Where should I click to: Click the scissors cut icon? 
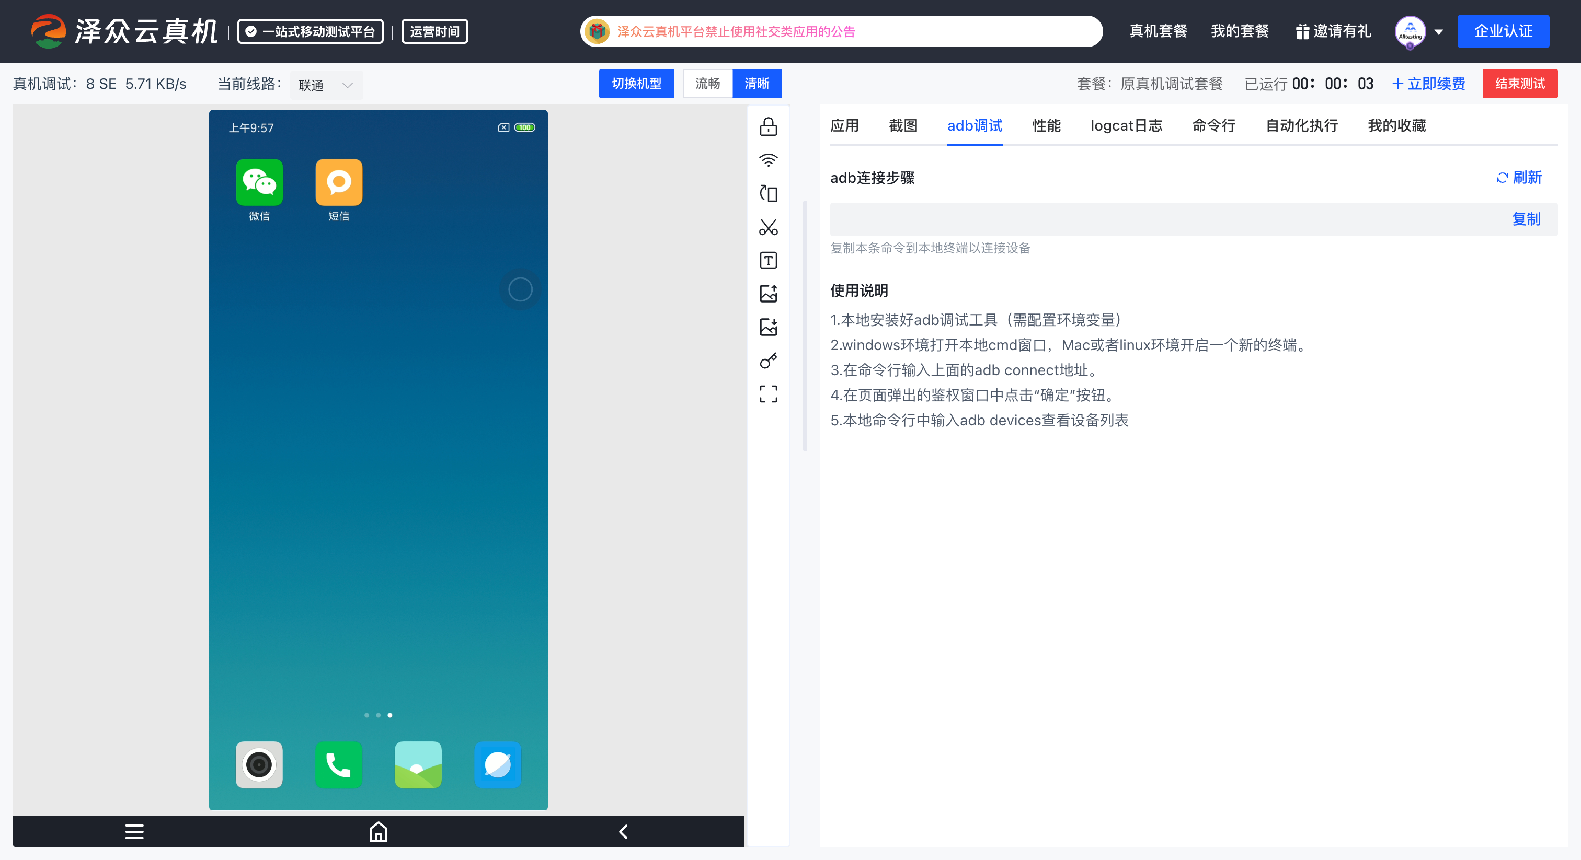pyautogui.click(x=768, y=227)
